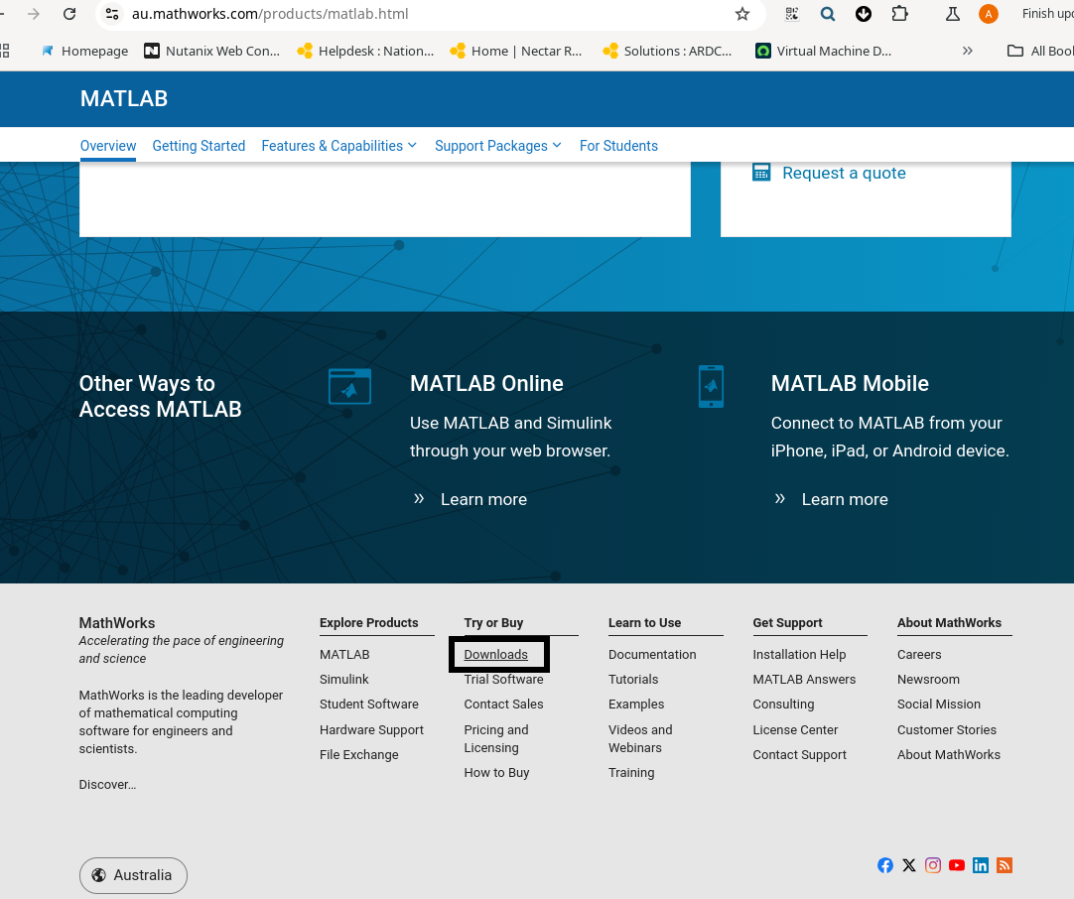The width and height of the screenshot is (1074, 899).
Task: Open Pricing and Licensing link
Action: [x=496, y=739]
